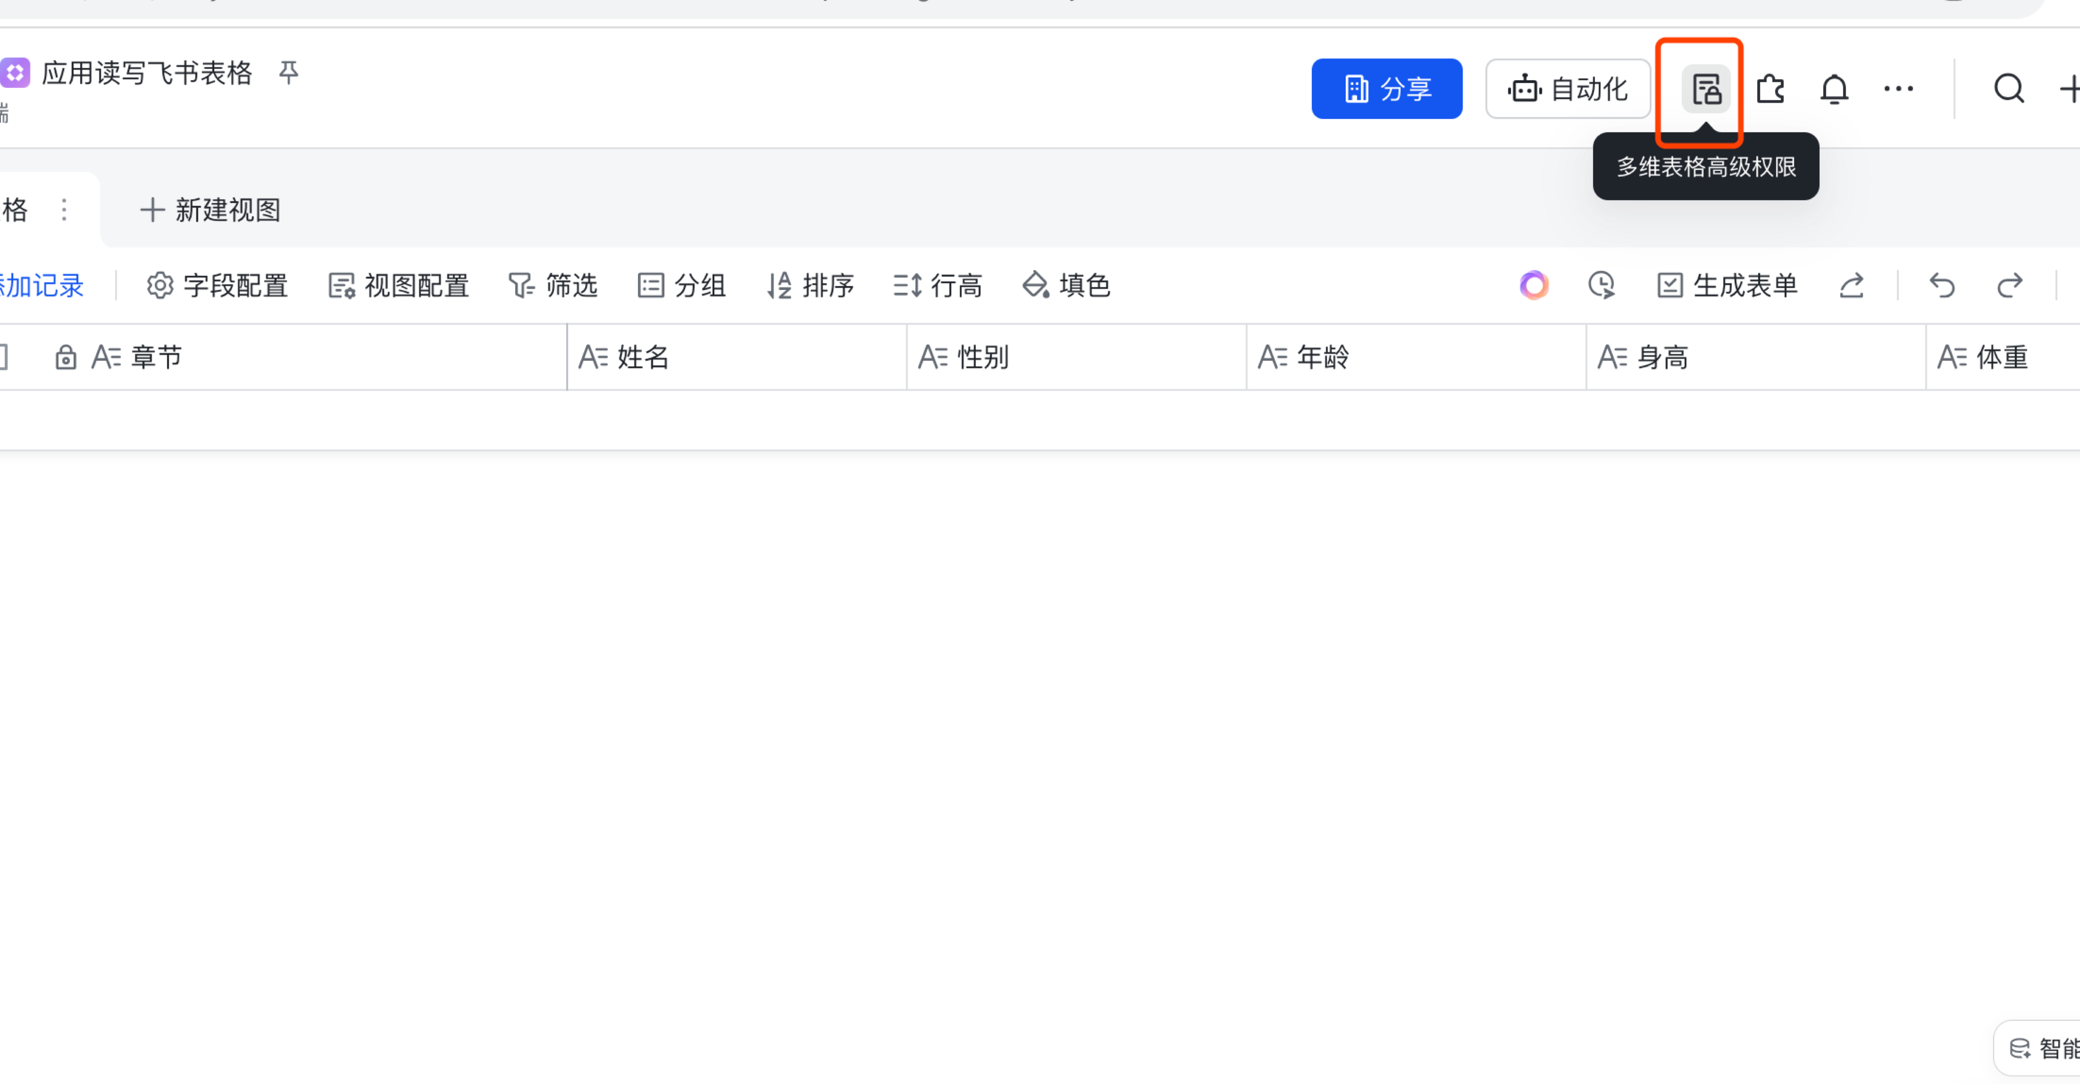
Task: Open the 自动化 button
Action: [x=1567, y=89]
